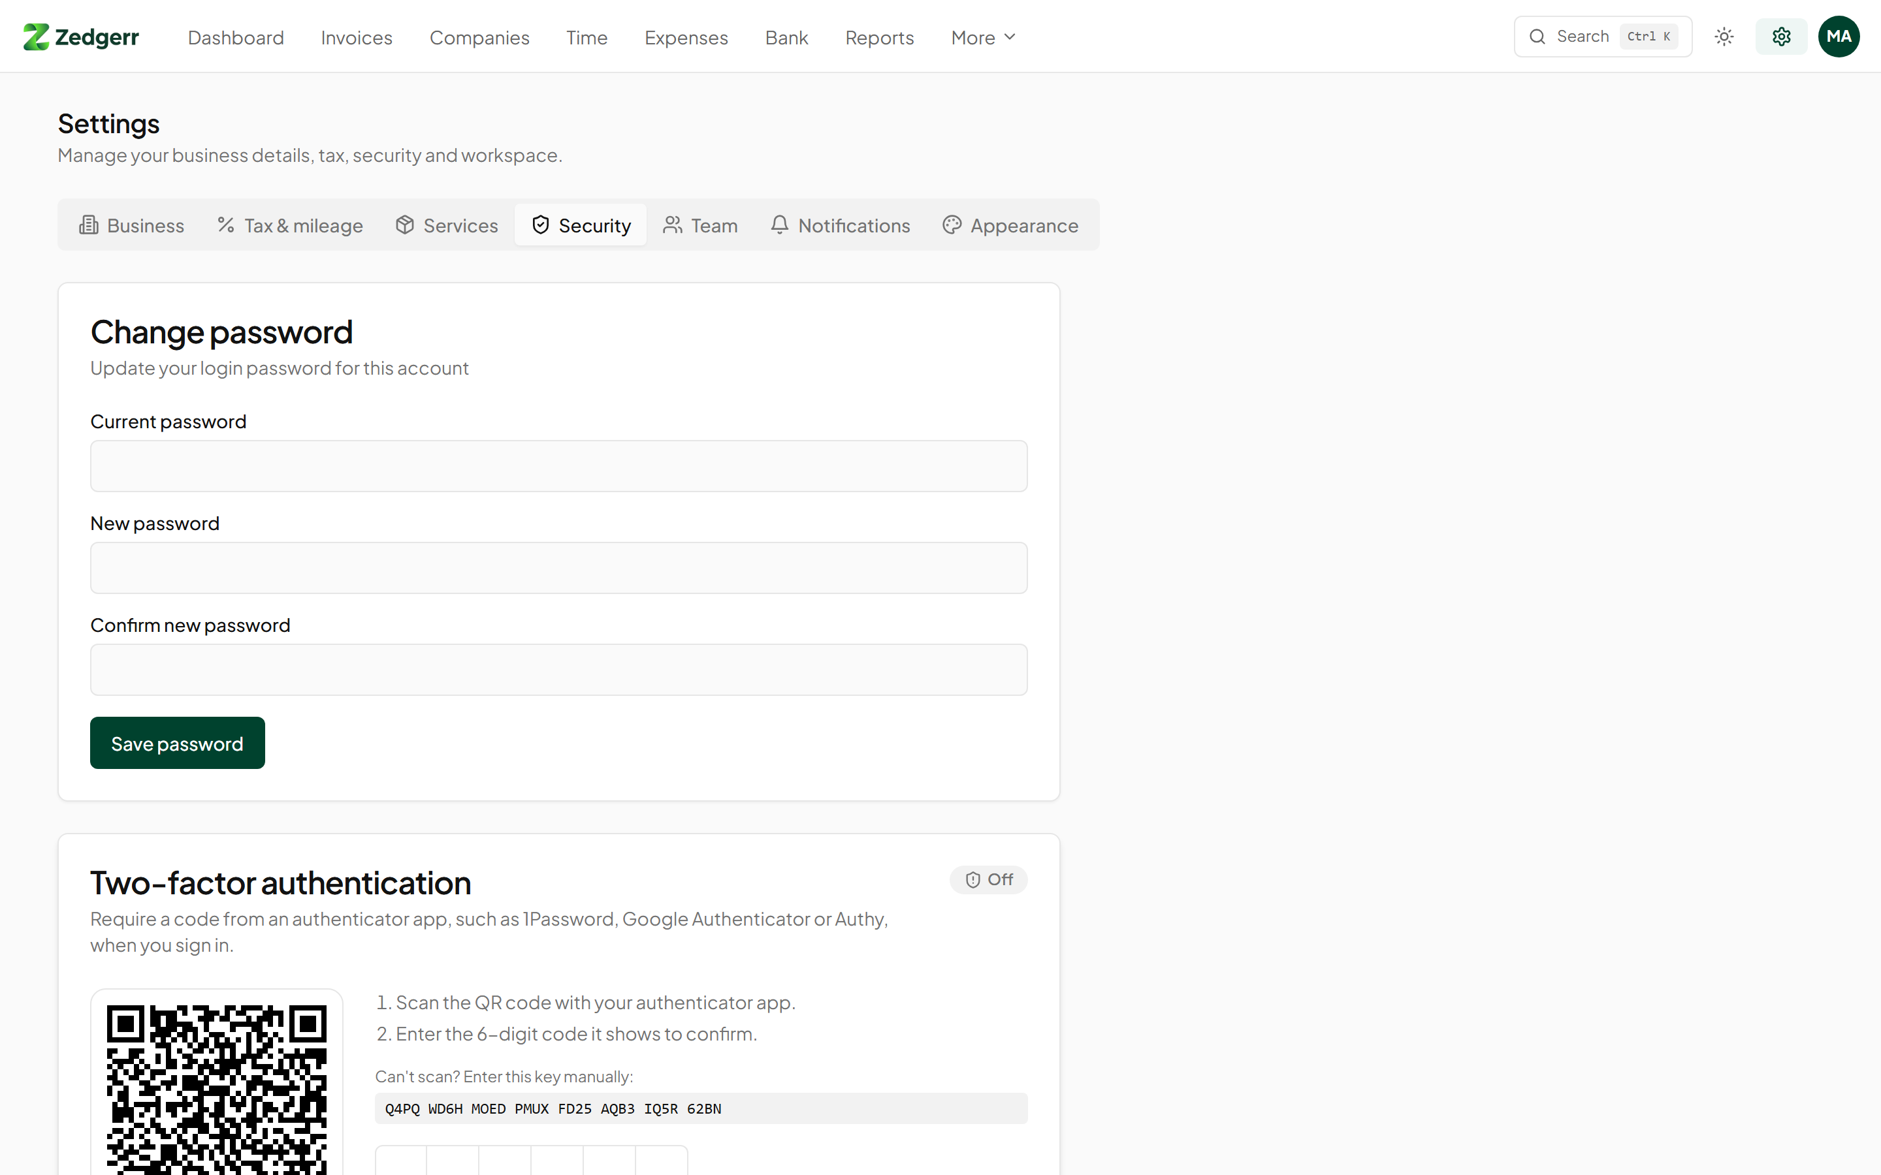Click the manual key Q4PQ WD6H text
Image resolution: width=1881 pixels, height=1175 pixels.
(553, 1109)
